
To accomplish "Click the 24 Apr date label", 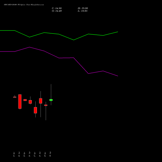I will point(29,154).
